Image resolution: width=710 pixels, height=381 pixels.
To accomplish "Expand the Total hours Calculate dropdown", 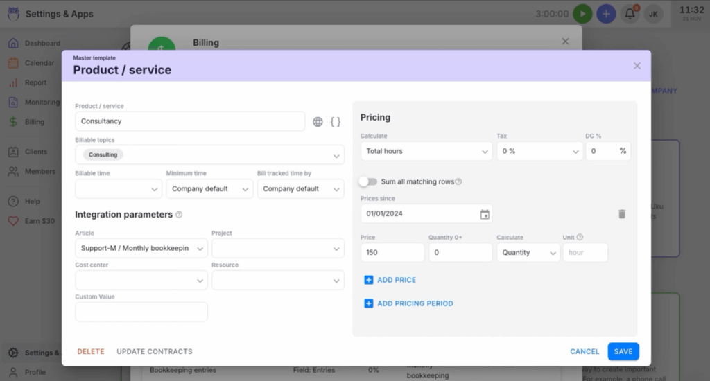I will pyautogui.click(x=426, y=151).
